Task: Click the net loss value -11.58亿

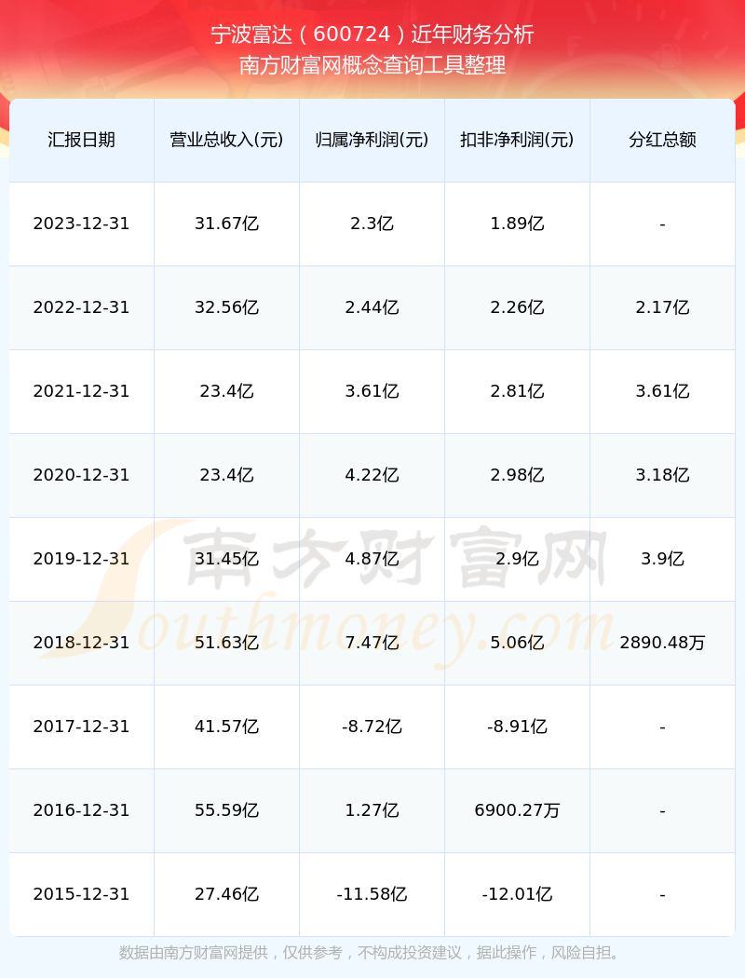Action: pos(372,894)
